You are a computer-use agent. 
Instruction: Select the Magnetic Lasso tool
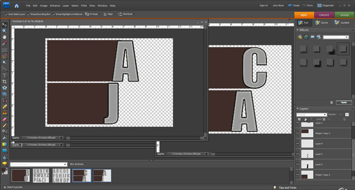coord(4,56)
